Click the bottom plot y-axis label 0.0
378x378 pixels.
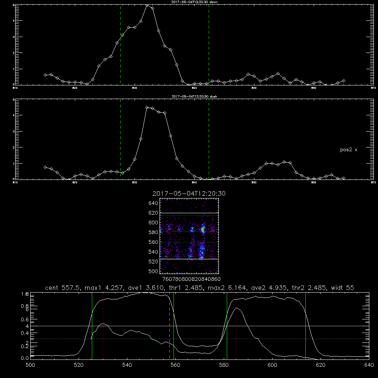pos(25,358)
